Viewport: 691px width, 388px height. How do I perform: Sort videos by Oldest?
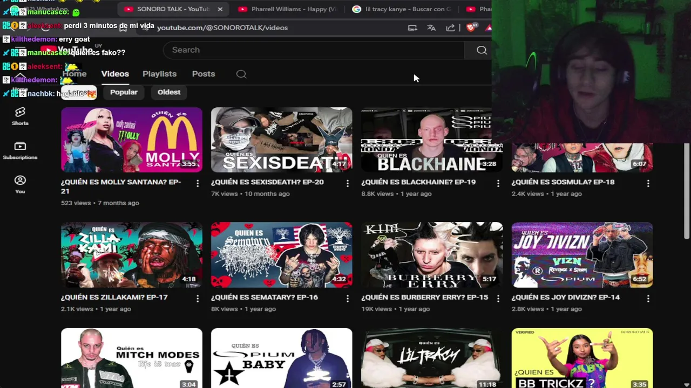(x=169, y=92)
